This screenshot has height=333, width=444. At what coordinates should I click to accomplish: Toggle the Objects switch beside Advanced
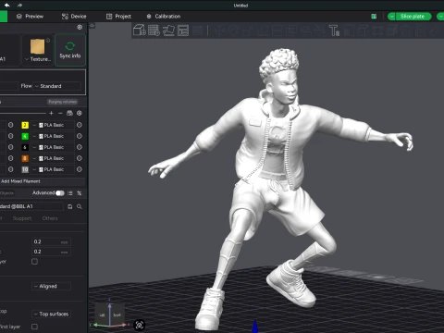[6, 193]
